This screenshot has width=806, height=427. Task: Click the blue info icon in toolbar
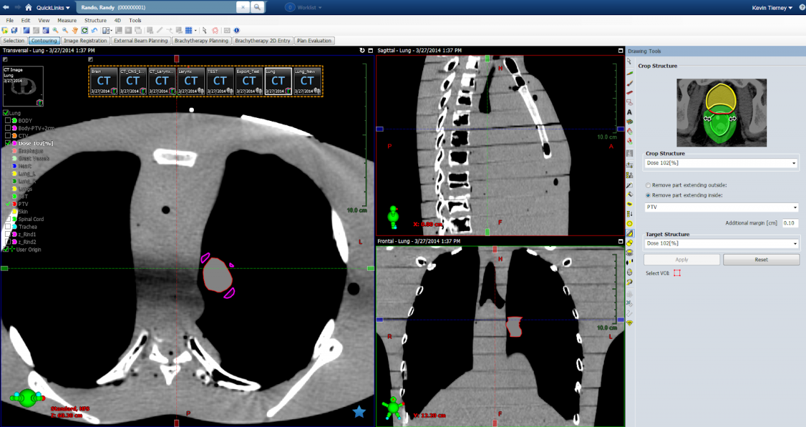(x=237, y=30)
